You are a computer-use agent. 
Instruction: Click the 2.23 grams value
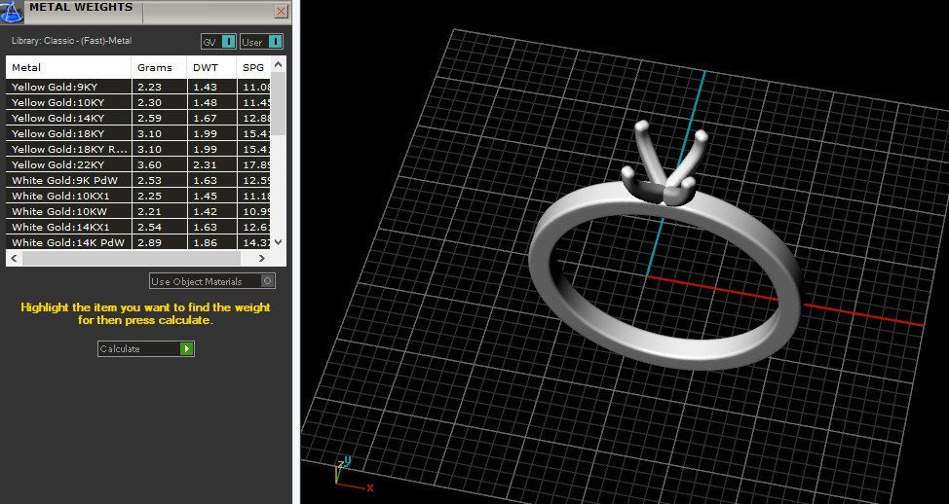coord(149,87)
